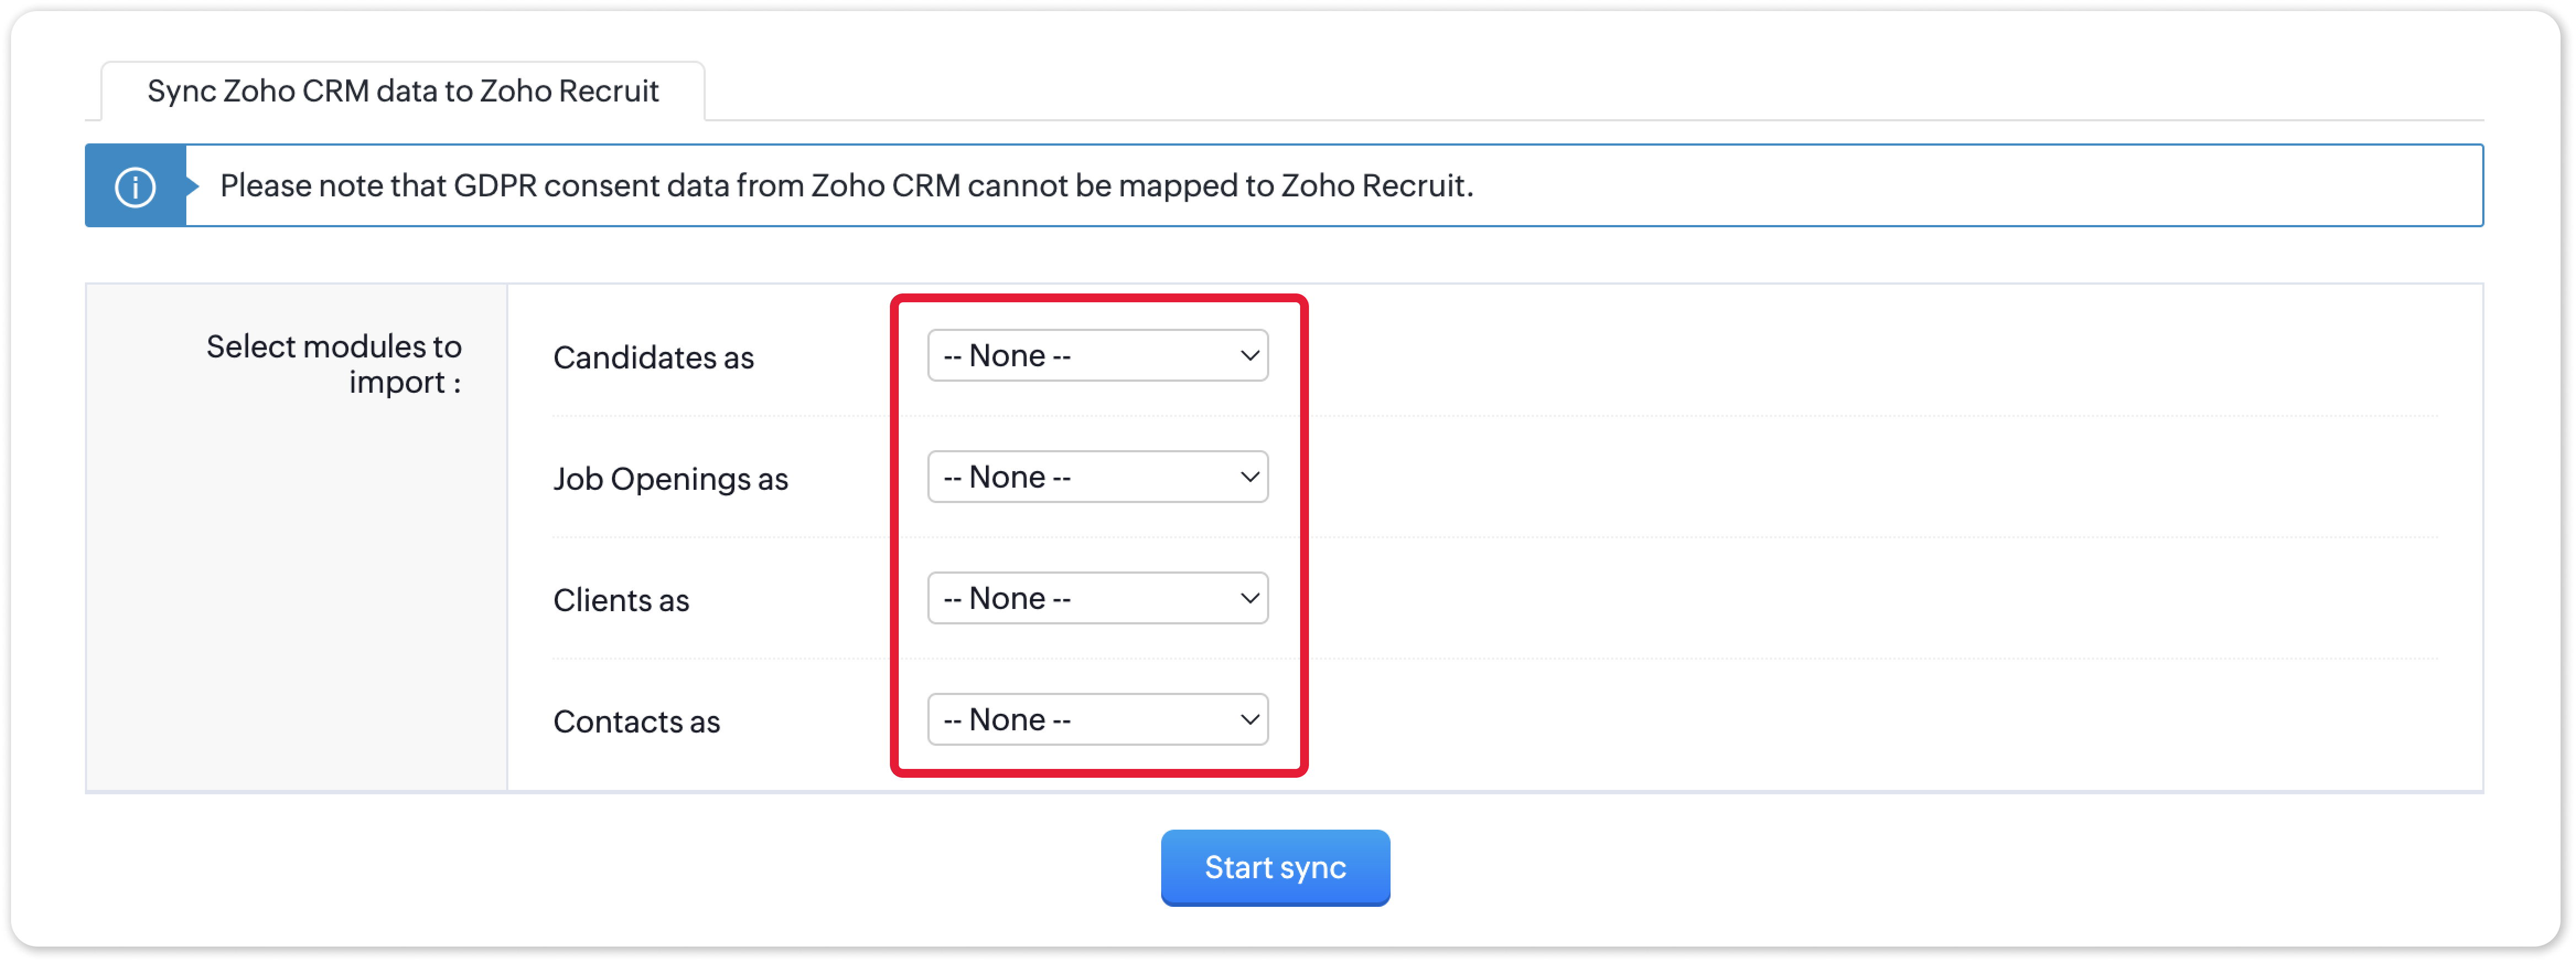
Task: Switch to Sync Zoho CRM data tab
Action: (x=402, y=91)
